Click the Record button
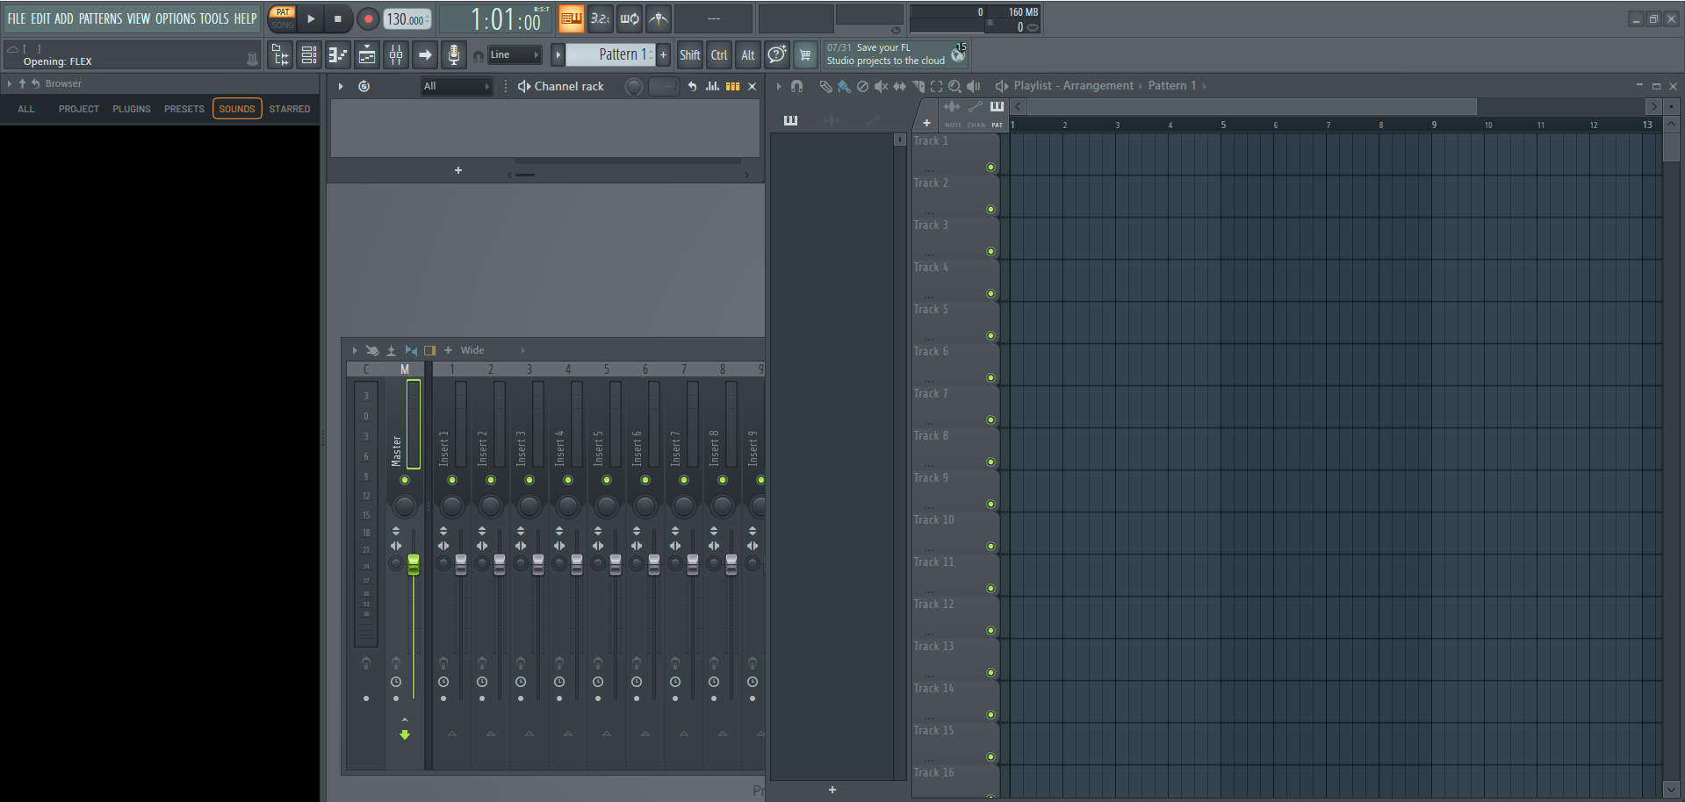The height and width of the screenshot is (802, 1685). 368,18
